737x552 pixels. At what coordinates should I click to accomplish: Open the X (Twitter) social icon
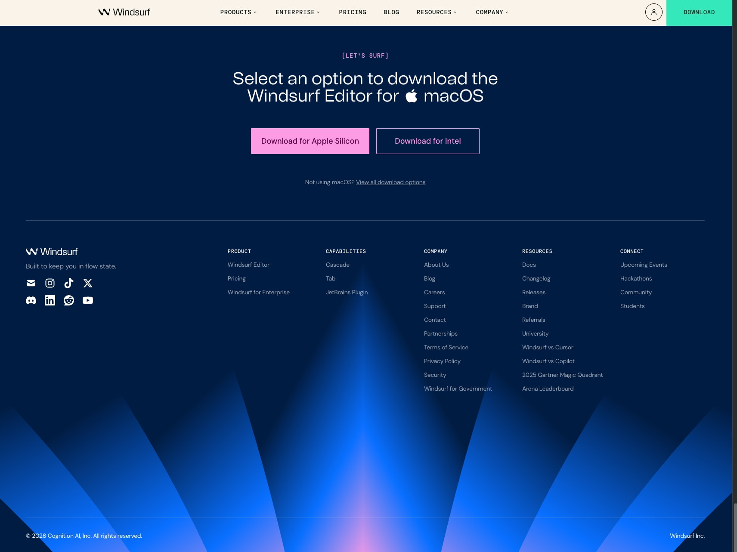88,283
